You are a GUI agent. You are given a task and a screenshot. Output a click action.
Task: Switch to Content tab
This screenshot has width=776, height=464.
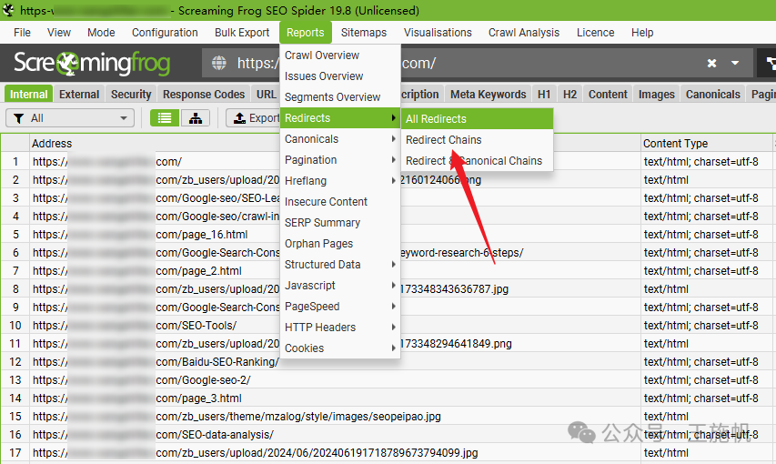pyautogui.click(x=608, y=94)
